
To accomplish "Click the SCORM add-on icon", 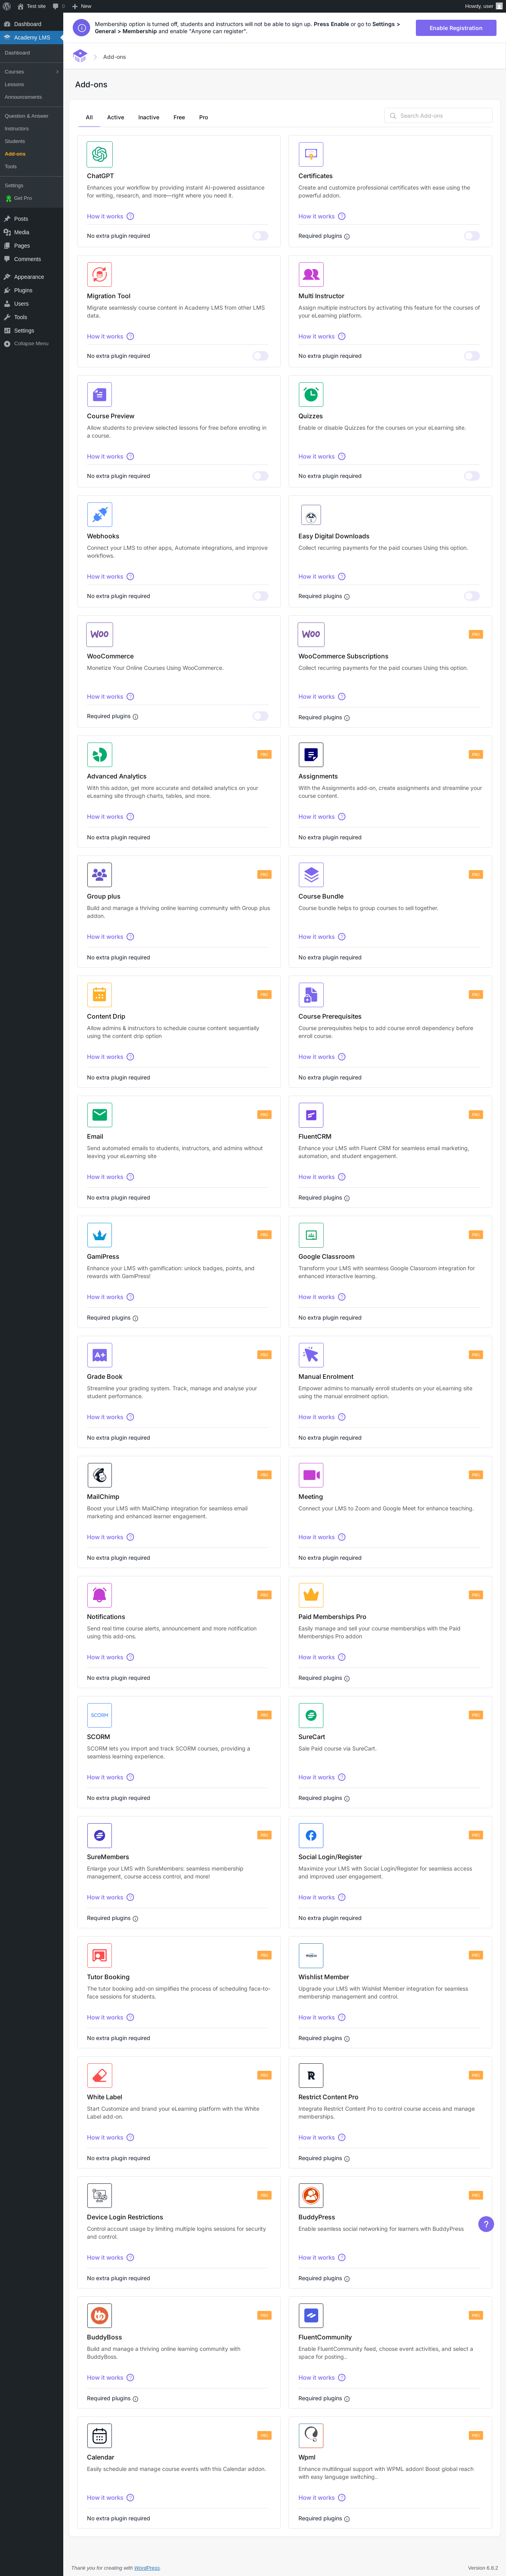I will [x=99, y=1715].
